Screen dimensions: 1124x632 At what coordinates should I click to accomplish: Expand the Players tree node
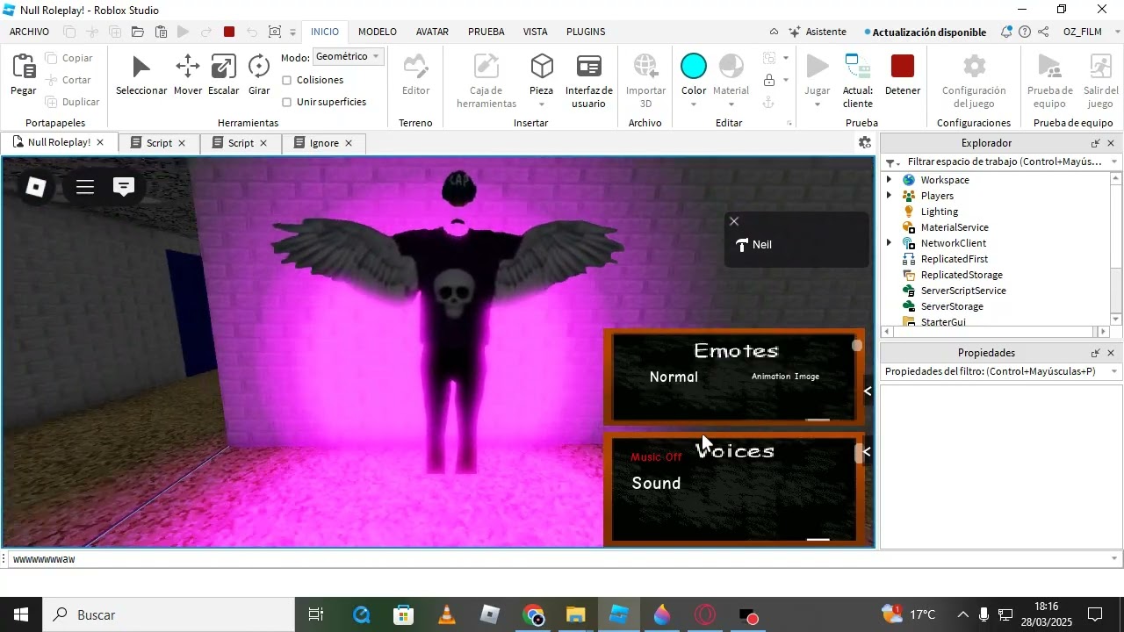coord(889,196)
